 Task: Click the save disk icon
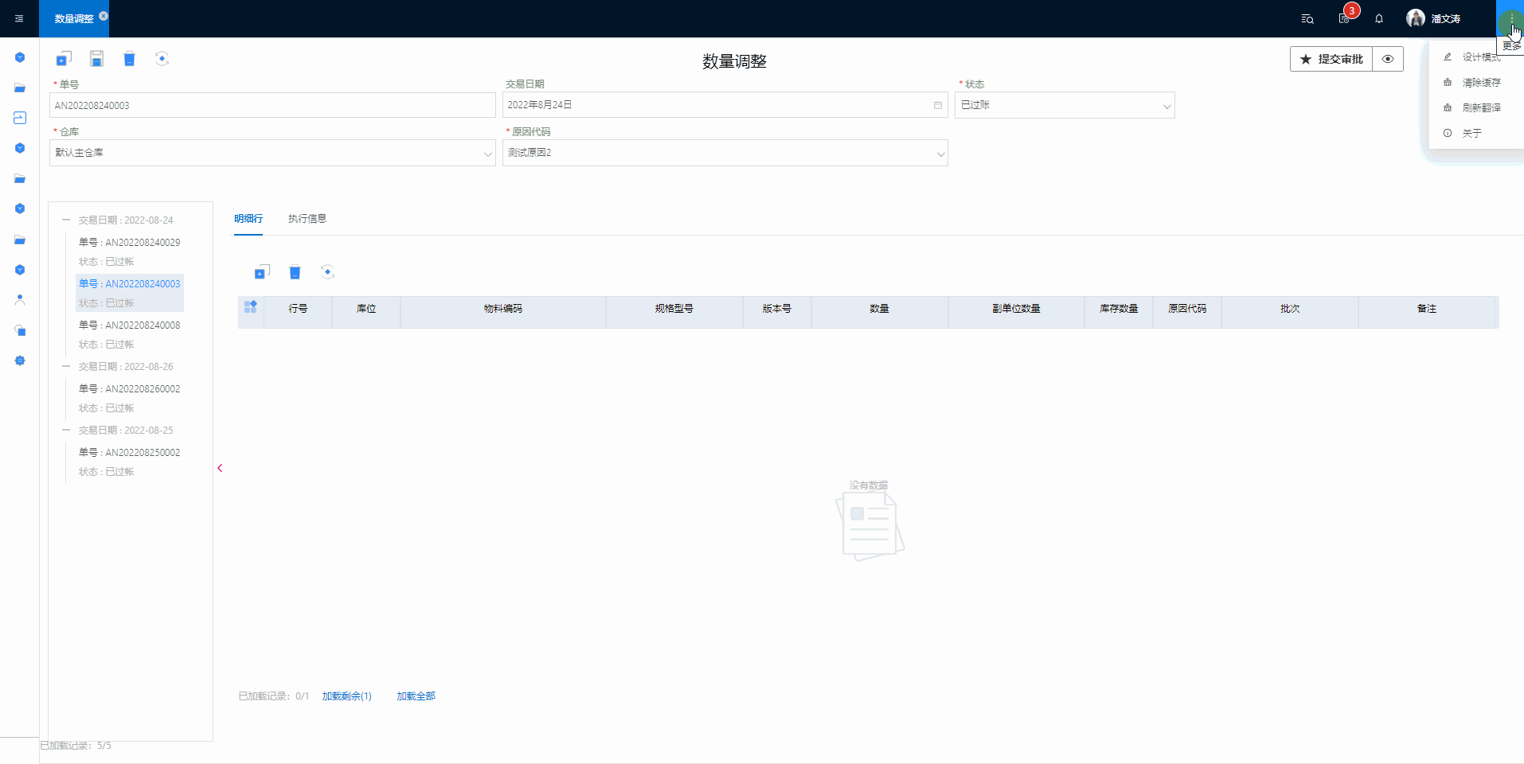click(x=96, y=59)
